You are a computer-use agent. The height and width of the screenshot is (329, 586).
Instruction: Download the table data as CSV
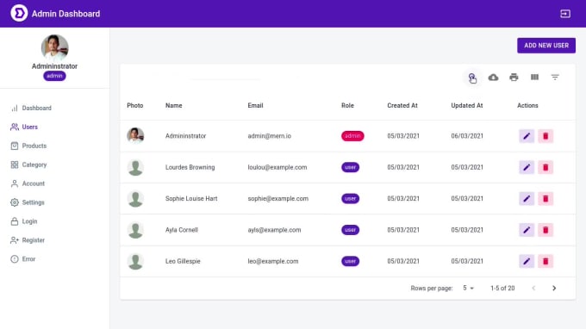coord(493,78)
